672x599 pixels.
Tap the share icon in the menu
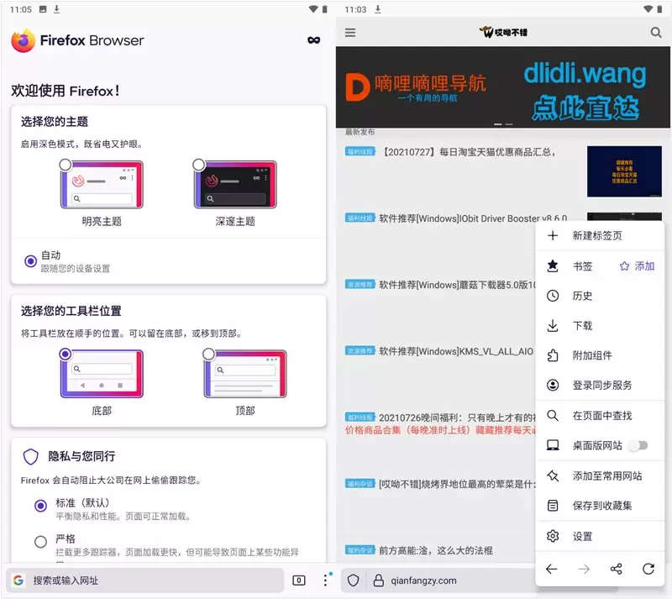point(617,569)
